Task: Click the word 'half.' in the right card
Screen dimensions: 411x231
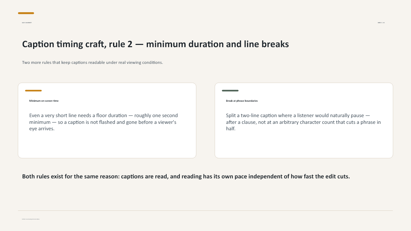Action: [x=231, y=129]
